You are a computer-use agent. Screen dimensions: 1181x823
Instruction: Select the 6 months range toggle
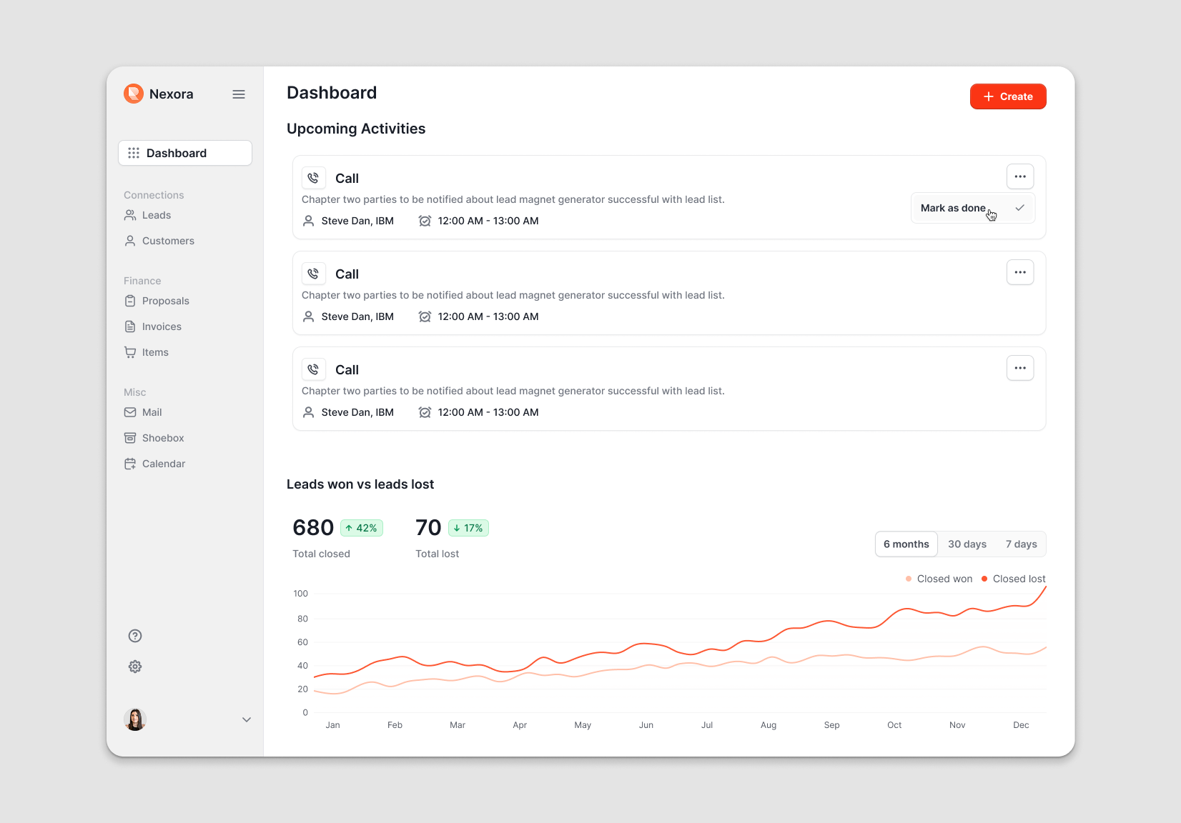coord(906,544)
